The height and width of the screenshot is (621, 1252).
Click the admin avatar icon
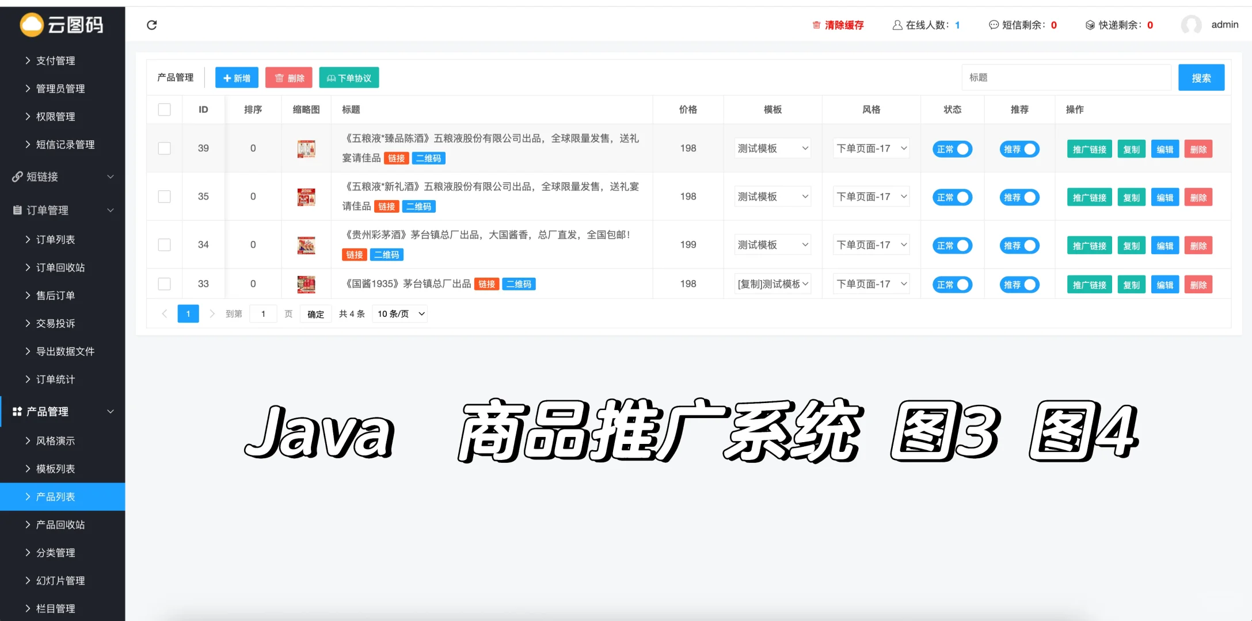1192,25
